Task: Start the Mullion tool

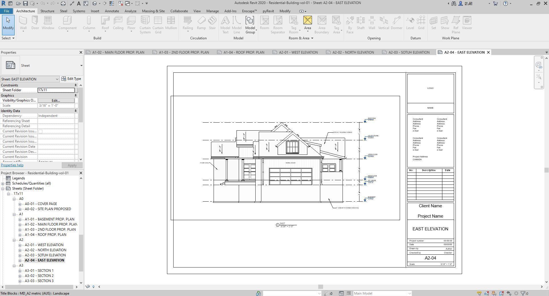Action: 171,23
